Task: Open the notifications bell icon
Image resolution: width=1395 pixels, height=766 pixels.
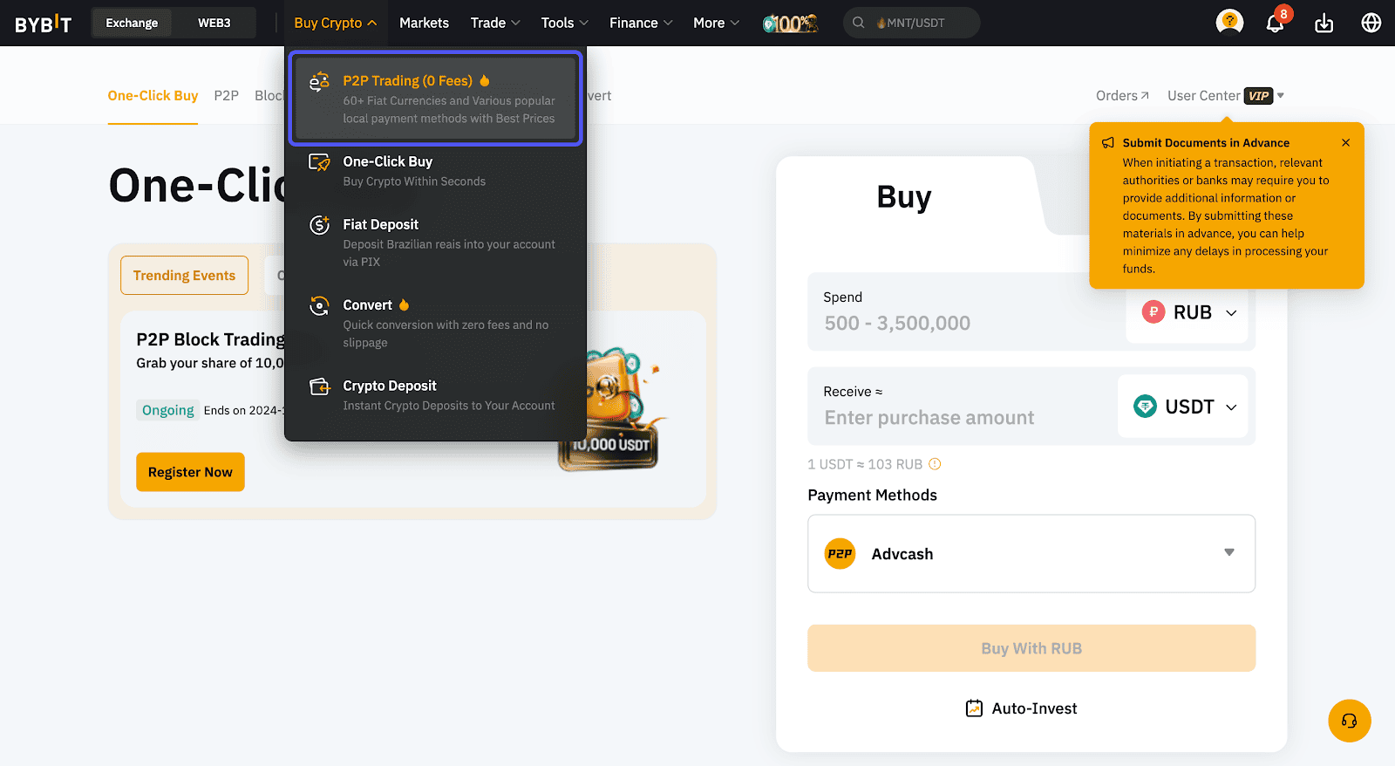Action: pyautogui.click(x=1274, y=24)
